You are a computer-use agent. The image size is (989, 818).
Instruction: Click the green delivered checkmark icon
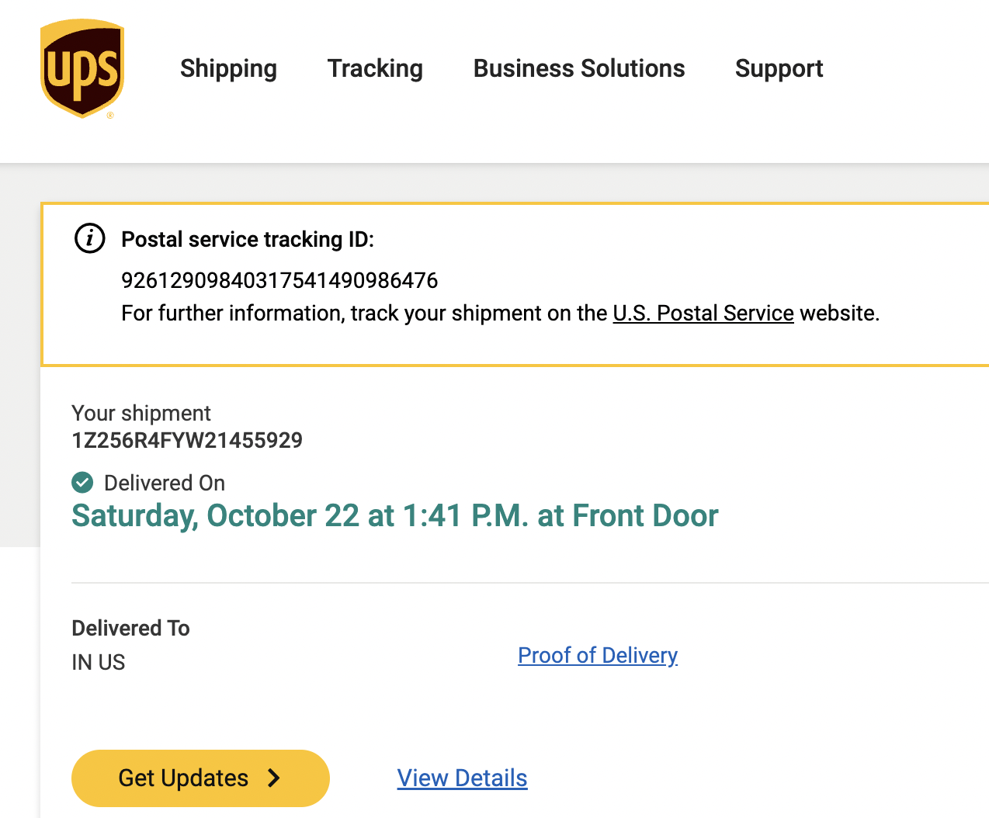[x=82, y=483]
